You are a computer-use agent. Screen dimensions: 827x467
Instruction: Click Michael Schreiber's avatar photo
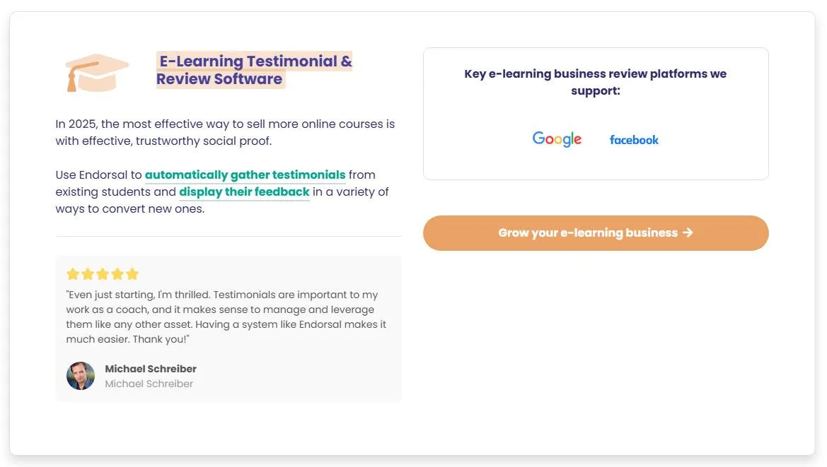point(81,376)
